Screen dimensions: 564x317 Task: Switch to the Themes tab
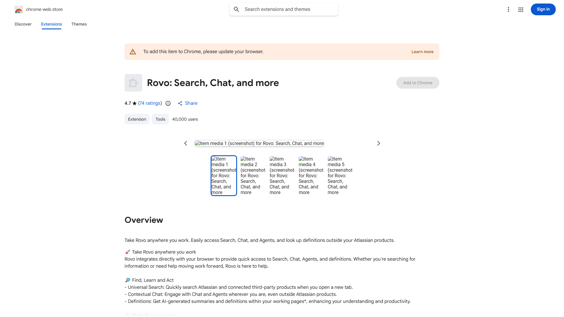coord(79,24)
